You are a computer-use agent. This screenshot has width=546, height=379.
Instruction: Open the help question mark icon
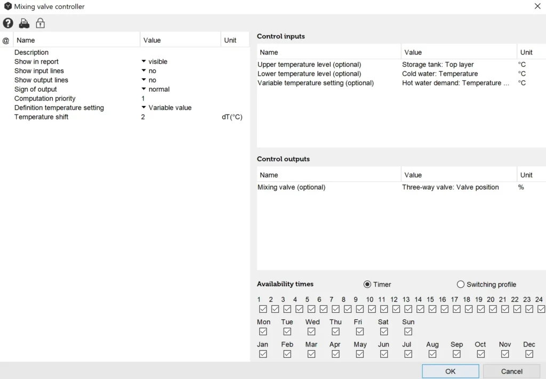click(x=8, y=23)
